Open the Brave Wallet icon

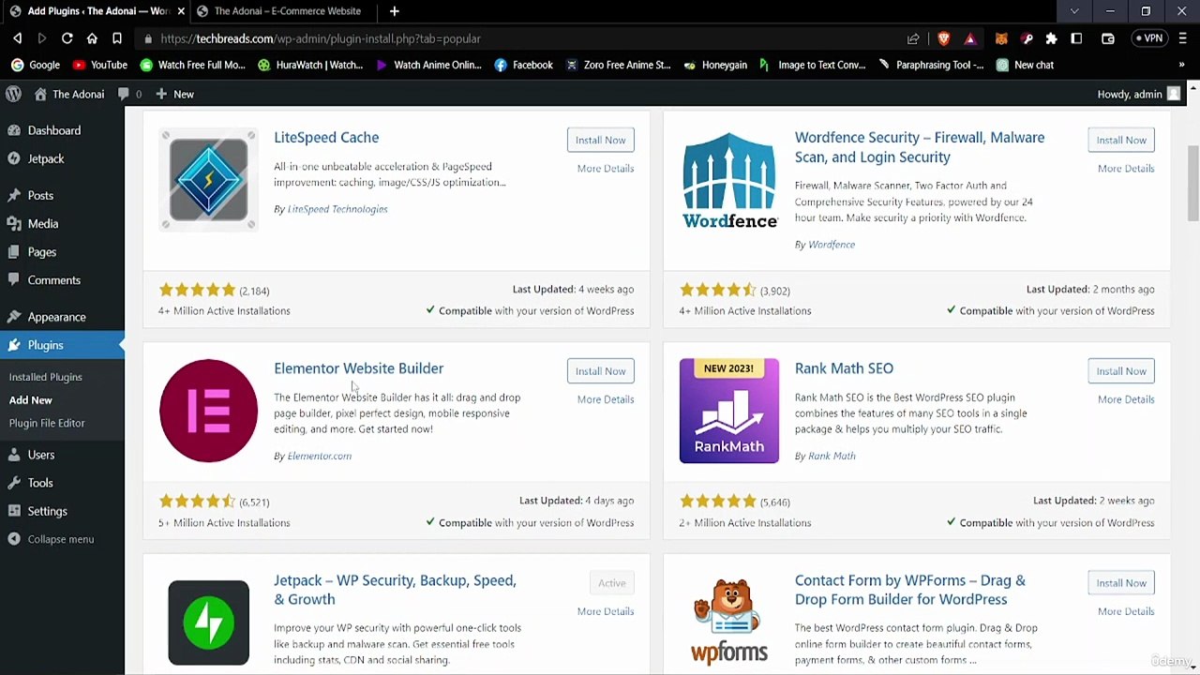[x=1108, y=38]
